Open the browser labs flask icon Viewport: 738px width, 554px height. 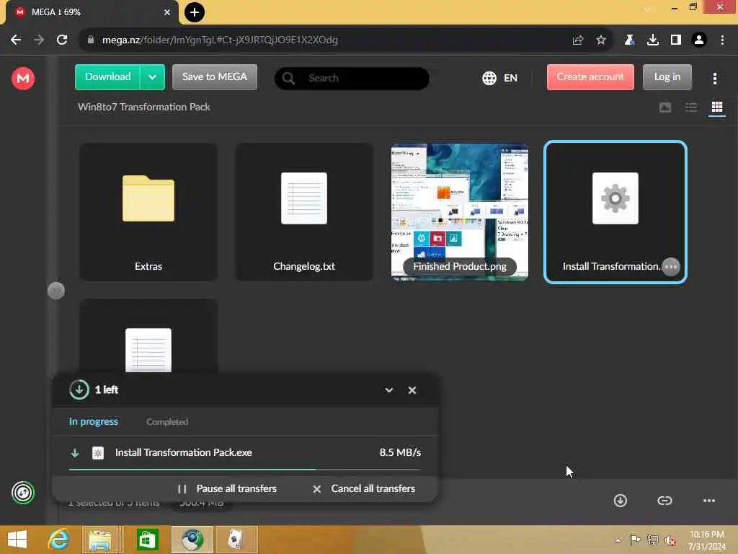click(629, 40)
